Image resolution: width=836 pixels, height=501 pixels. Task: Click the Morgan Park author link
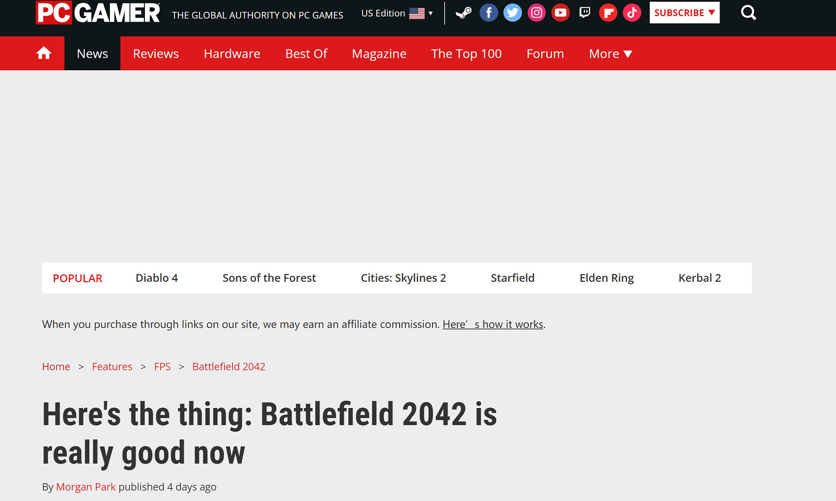click(x=86, y=487)
